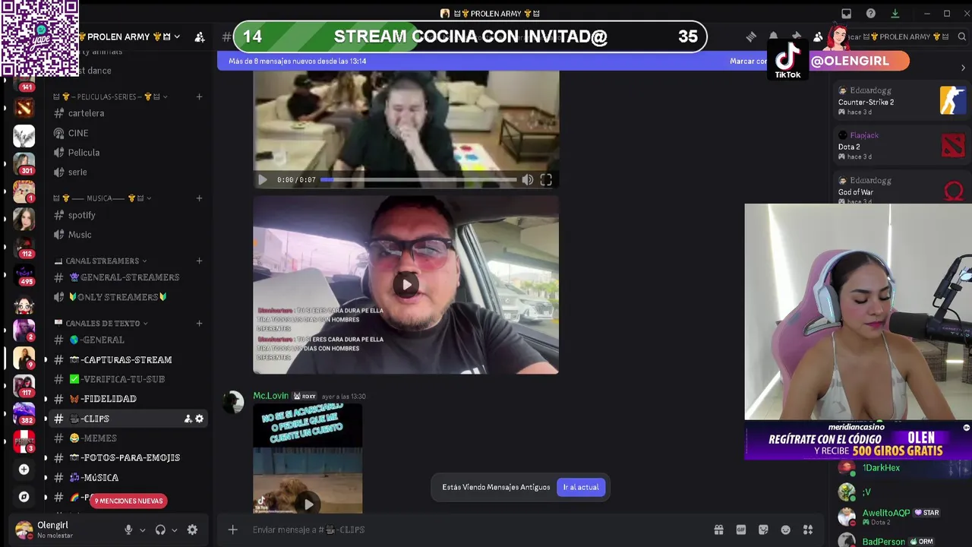Play Mc.Lovin's dog video clip

coord(308,504)
